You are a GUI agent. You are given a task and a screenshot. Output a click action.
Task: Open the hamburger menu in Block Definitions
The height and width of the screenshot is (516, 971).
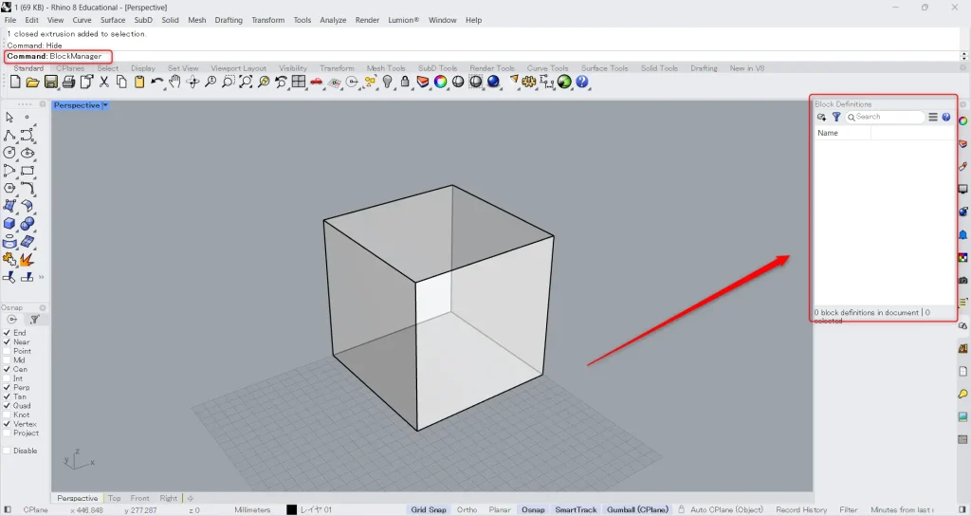tap(933, 118)
